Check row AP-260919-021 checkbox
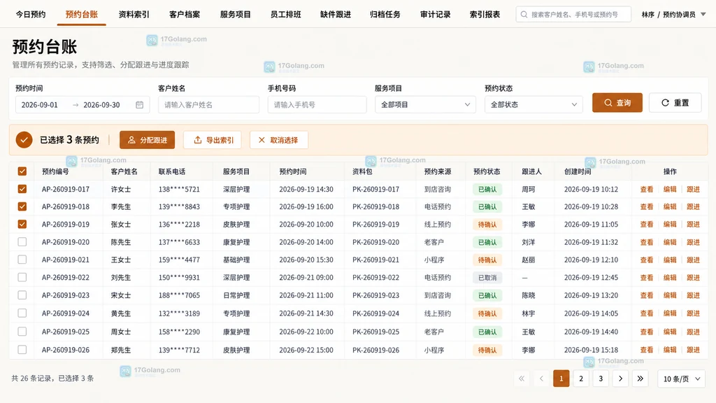The image size is (716, 403). point(22,260)
